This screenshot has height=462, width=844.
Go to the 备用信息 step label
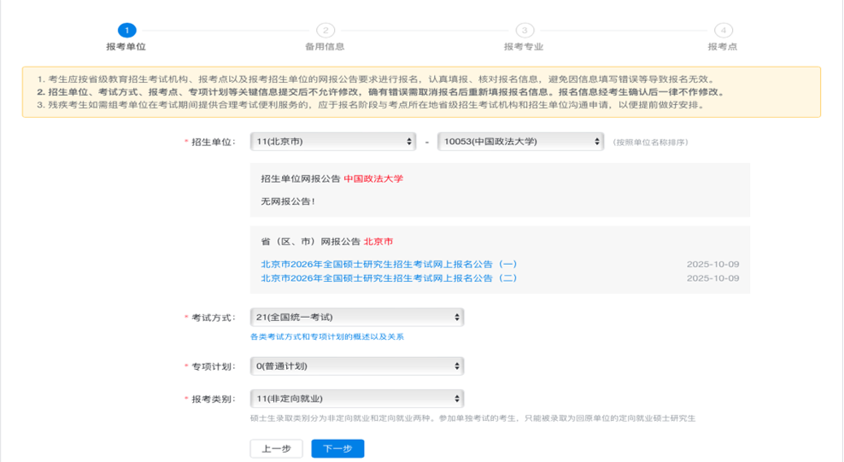325,47
